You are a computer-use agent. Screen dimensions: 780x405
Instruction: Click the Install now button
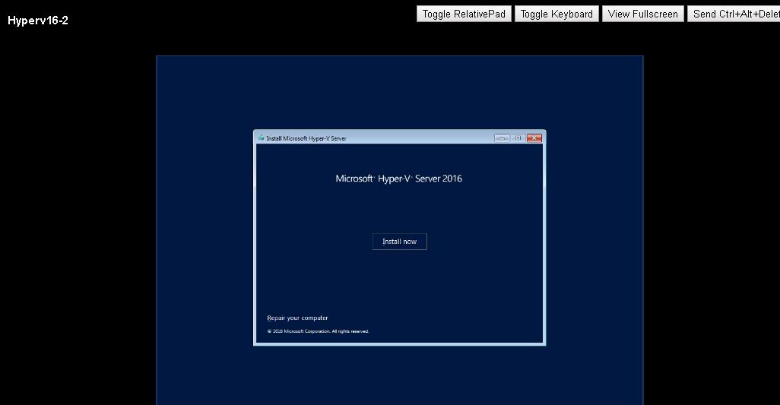point(399,242)
